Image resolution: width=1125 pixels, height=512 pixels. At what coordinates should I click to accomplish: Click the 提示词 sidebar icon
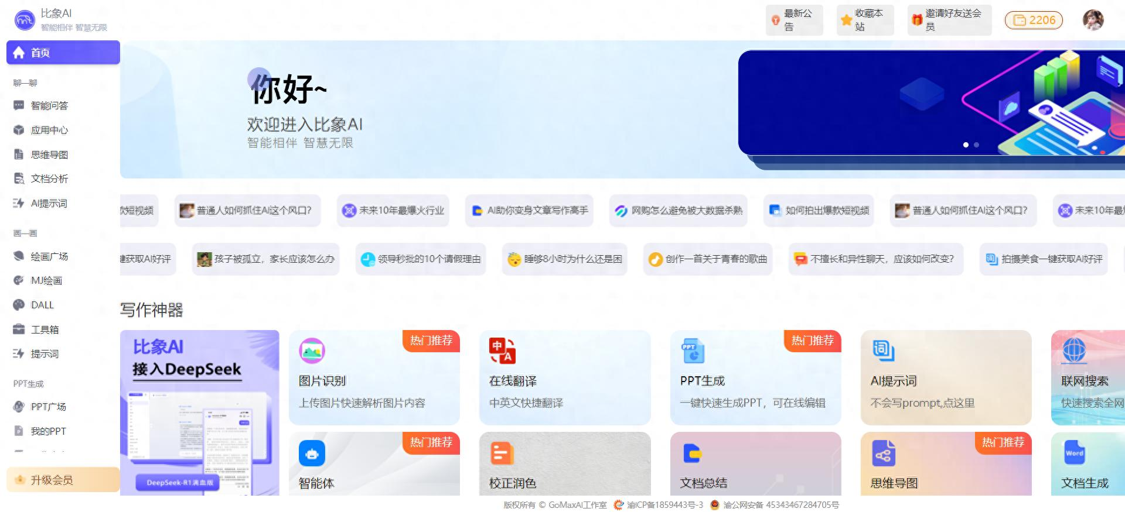[x=19, y=353]
